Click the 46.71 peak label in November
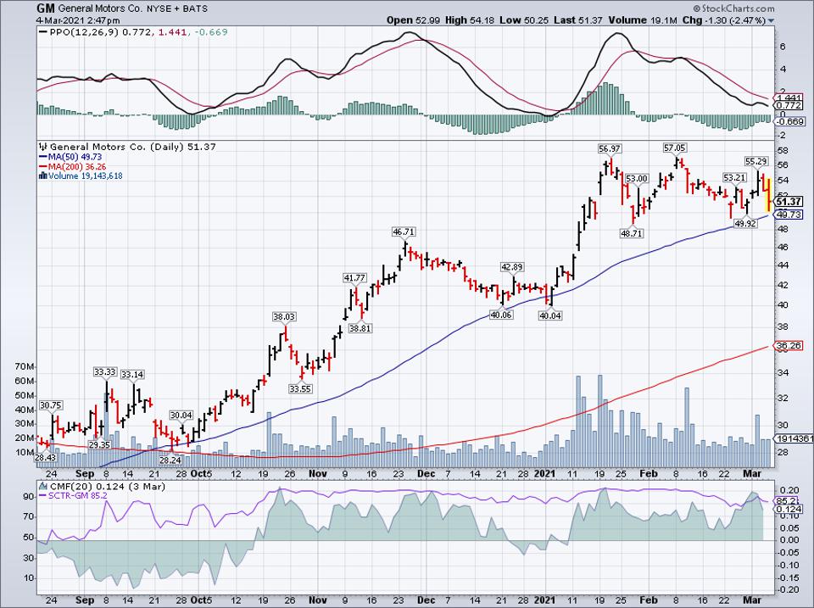Viewport: 814px width, 608px height. tap(402, 231)
